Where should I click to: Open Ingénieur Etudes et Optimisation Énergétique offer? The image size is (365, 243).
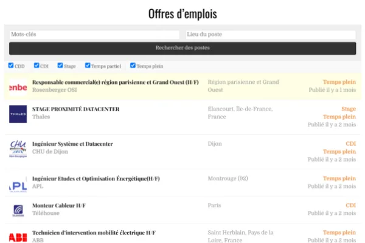pos(96,179)
